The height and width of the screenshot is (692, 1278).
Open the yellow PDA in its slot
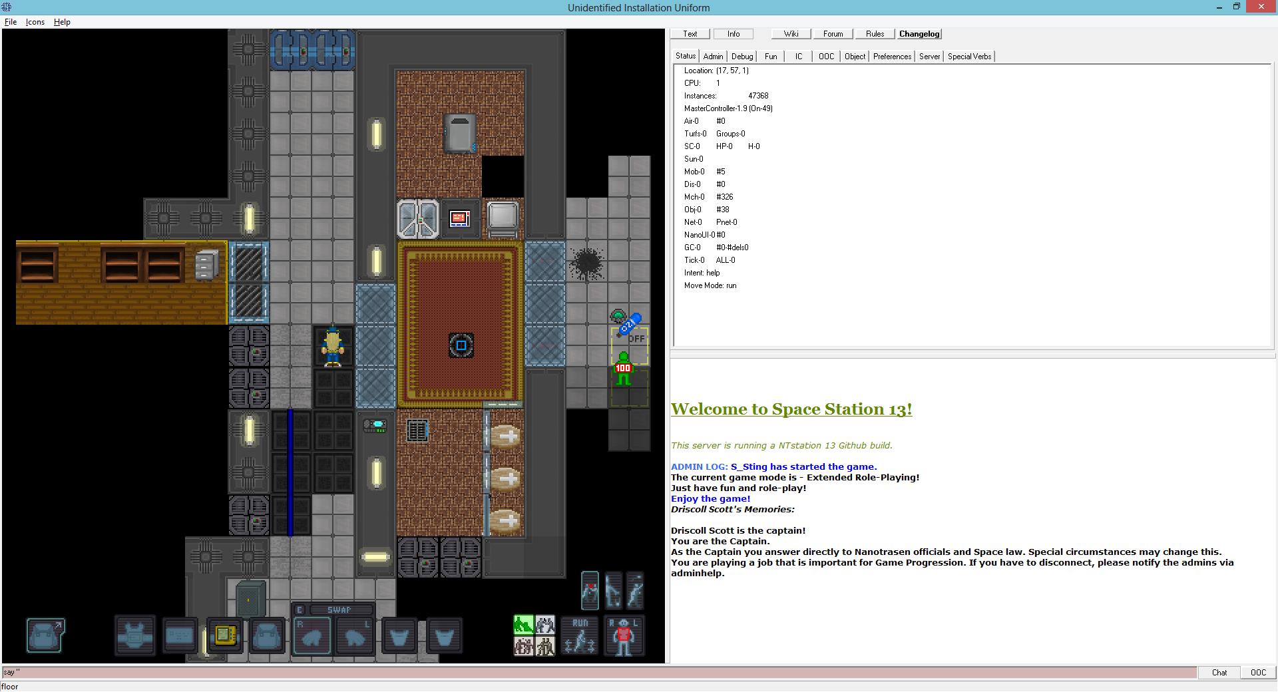224,636
